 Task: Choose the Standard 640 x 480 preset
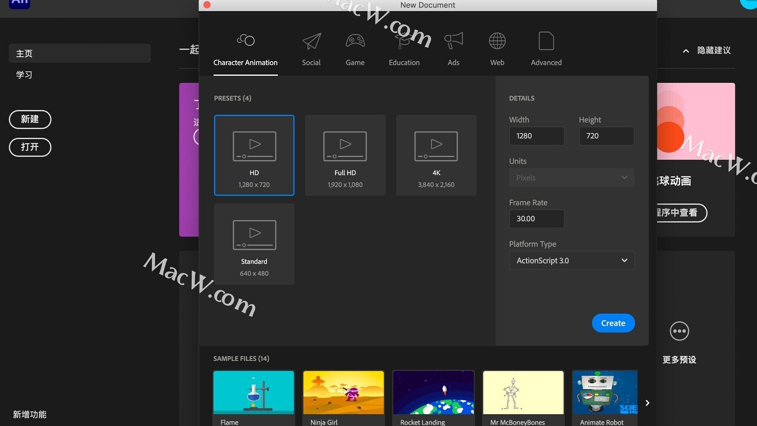click(x=254, y=244)
